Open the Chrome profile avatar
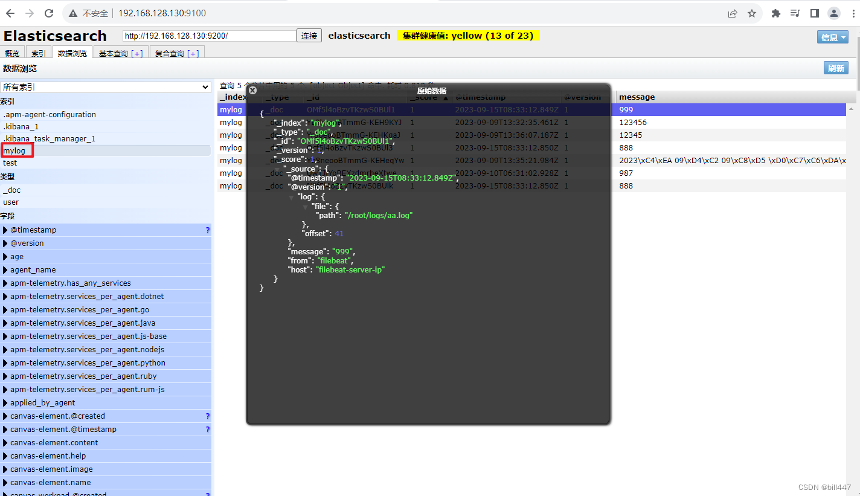 834,13
